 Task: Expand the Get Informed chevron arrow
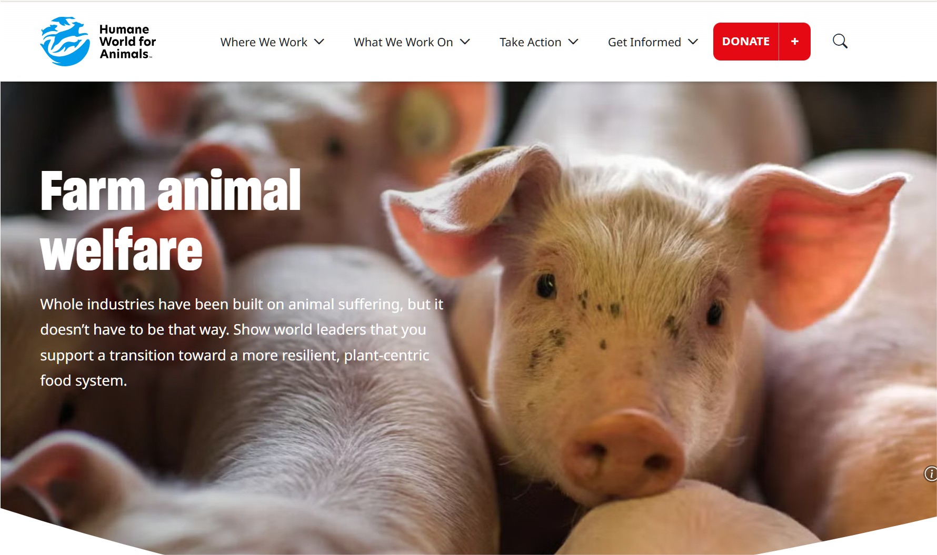693,42
